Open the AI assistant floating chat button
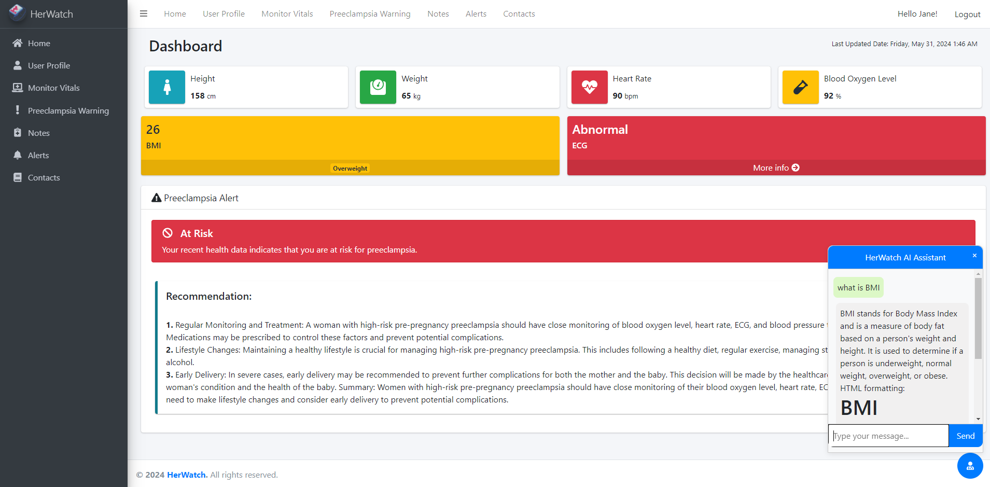This screenshot has width=990, height=487. 970,466
